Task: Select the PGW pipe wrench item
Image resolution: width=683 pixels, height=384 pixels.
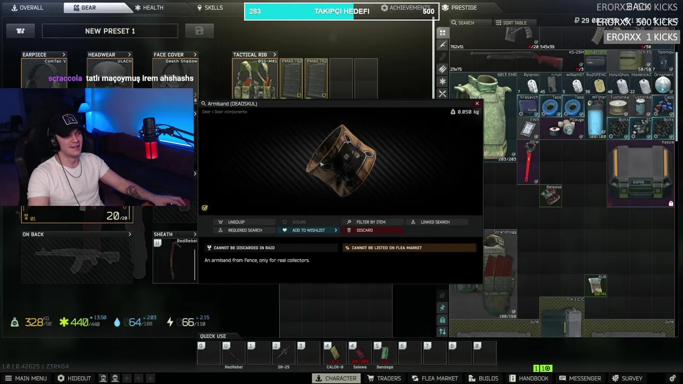Action: click(x=528, y=162)
